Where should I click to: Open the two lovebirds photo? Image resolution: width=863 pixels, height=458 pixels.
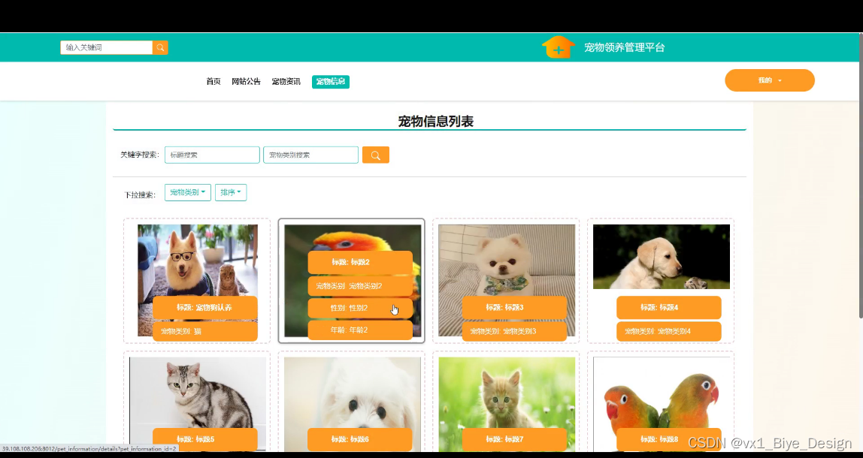pos(661,393)
